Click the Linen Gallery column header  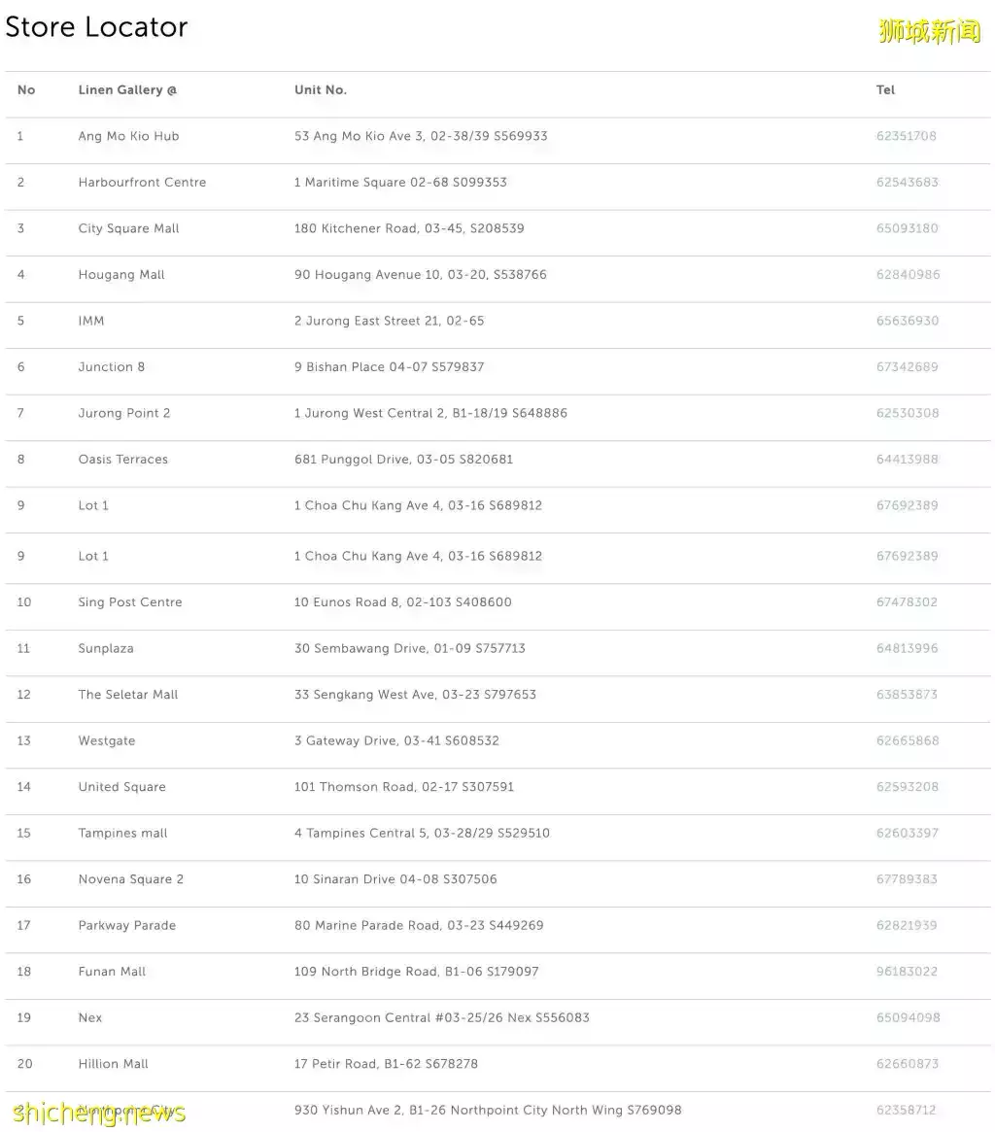point(127,90)
